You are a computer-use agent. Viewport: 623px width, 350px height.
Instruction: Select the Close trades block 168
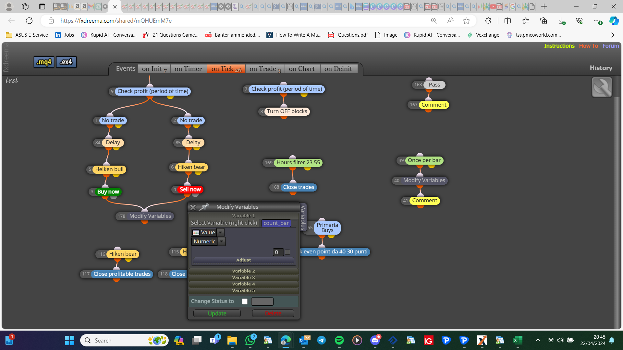coord(299,187)
